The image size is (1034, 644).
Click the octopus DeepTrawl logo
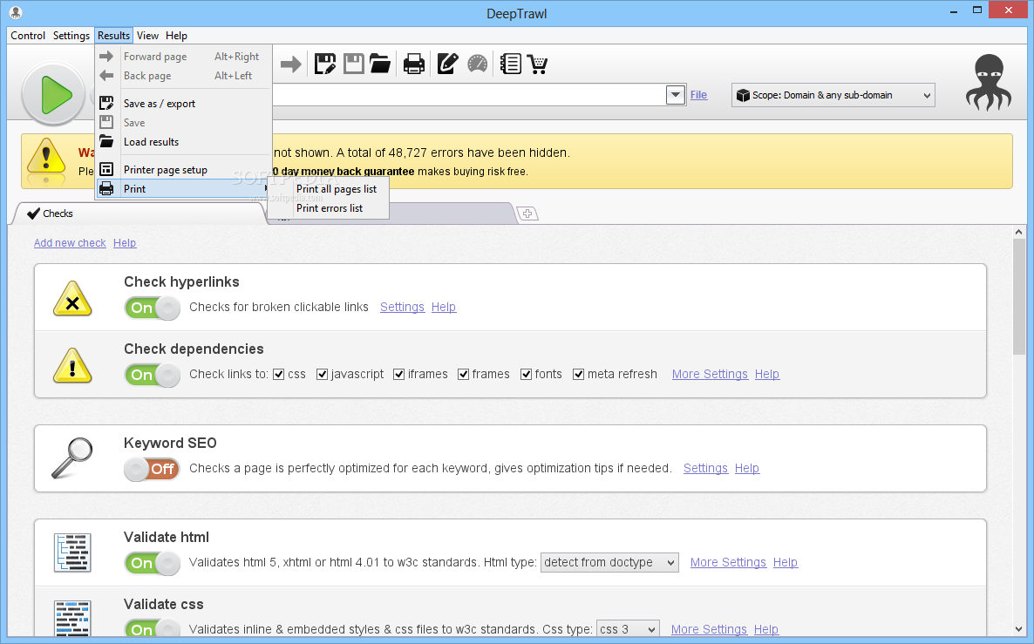point(989,82)
